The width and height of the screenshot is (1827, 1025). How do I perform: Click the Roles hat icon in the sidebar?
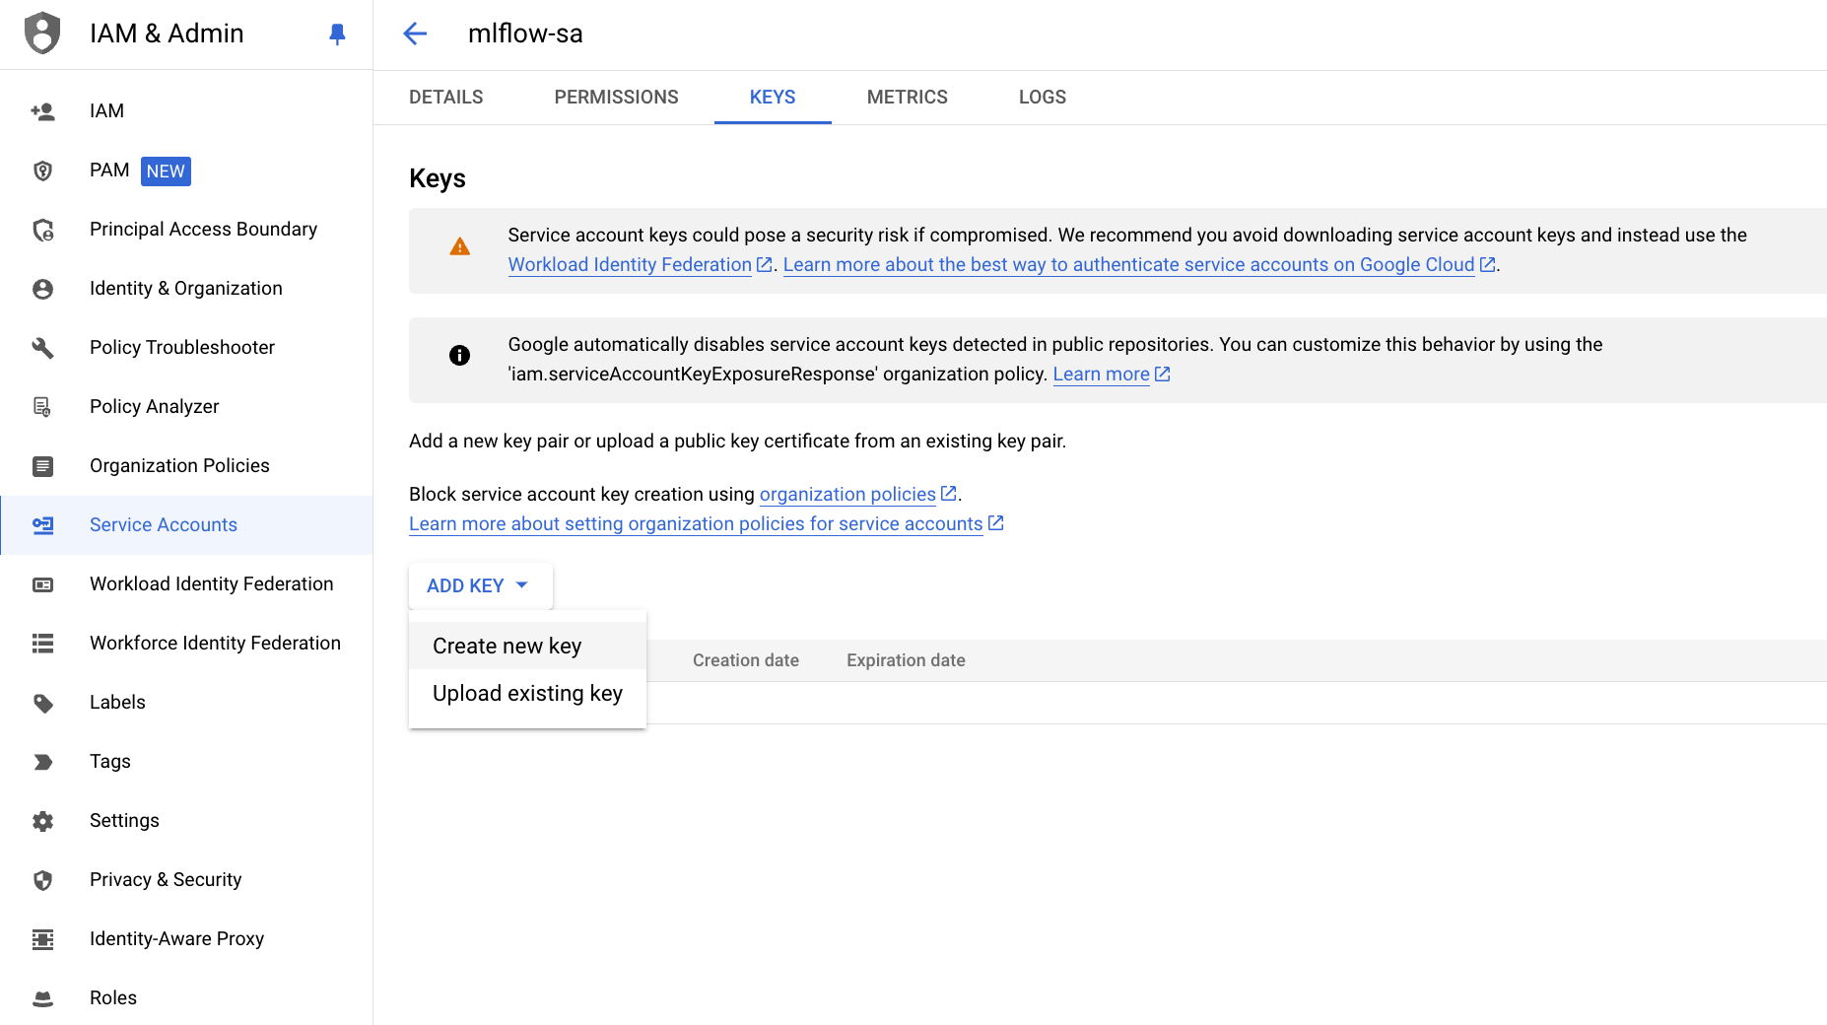[x=42, y=998]
